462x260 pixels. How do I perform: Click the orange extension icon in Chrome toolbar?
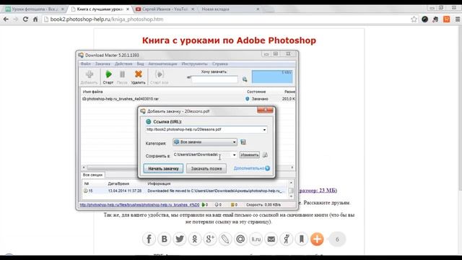click(x=446, y=19)
